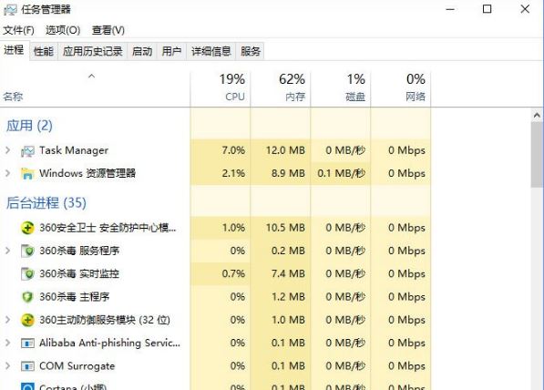Select the 360杀毒 主程序 green shield icon
544x390 pixels.
click(x=27, y=297)
